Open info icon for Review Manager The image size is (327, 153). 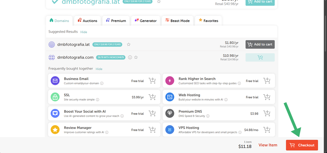tap(107, 132)
